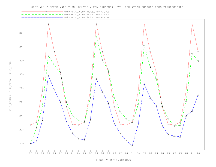Click x-axis tick label 27

[x=84, y=153]
